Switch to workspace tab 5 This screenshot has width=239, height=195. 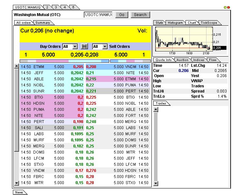[x=73, y=7]
